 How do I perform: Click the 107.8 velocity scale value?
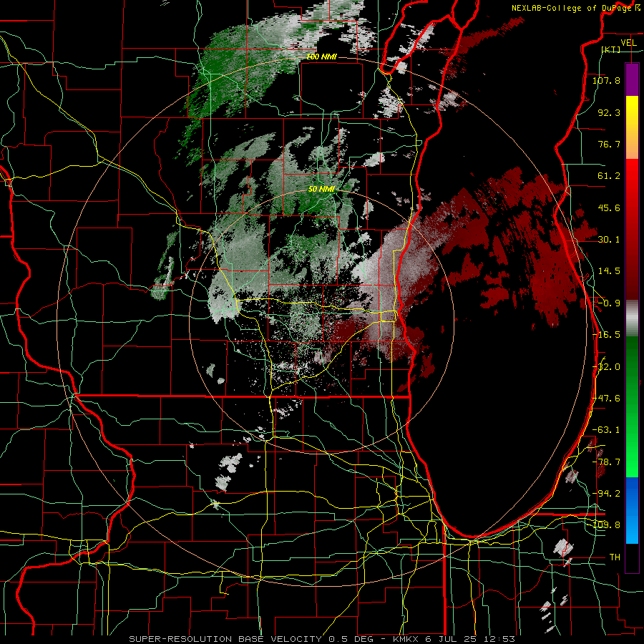(606, 80)
